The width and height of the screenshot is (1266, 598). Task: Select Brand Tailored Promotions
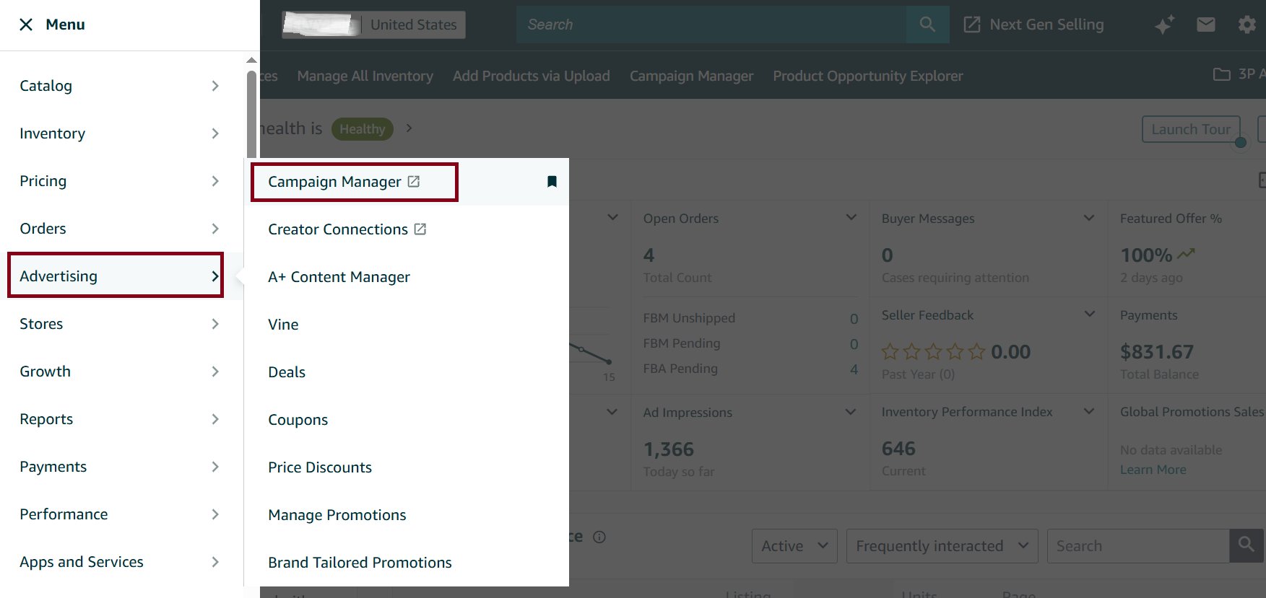pos(360,563)
